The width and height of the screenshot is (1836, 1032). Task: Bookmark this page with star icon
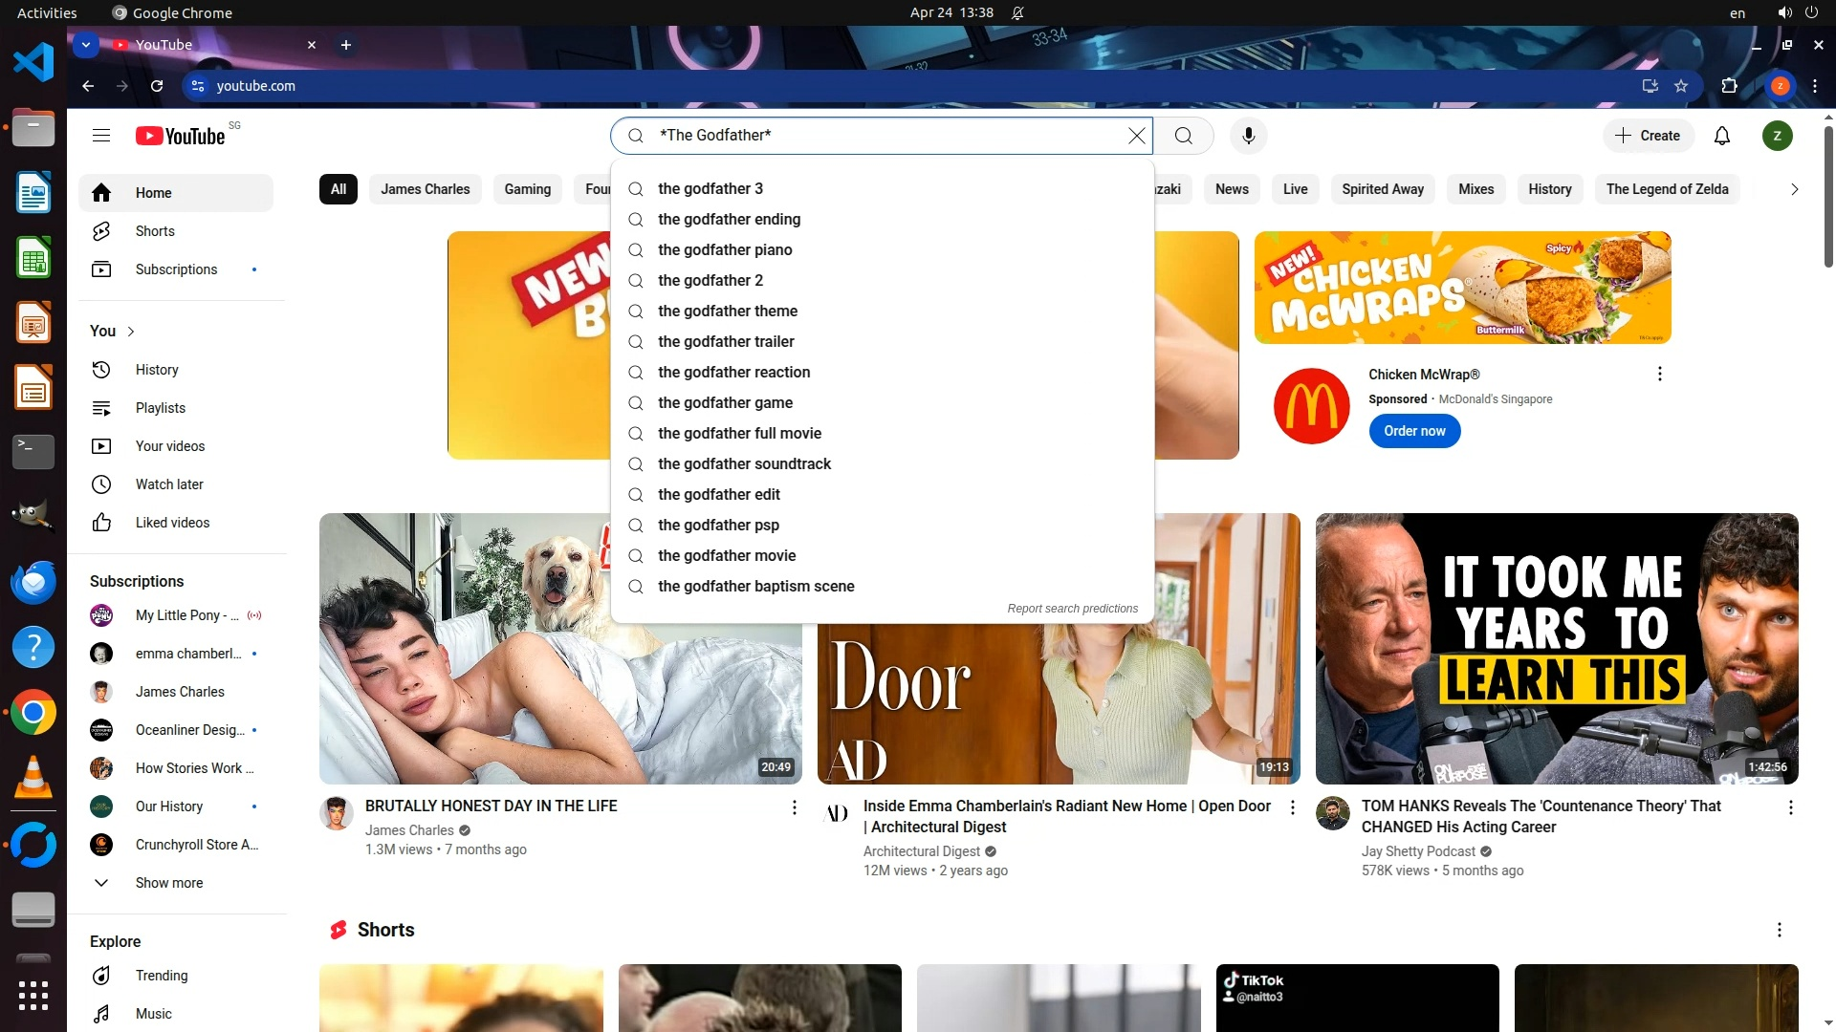[x=1681, y=86]
